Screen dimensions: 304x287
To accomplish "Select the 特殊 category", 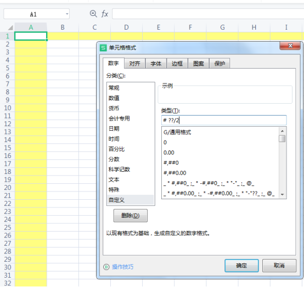I will point(131,190).
